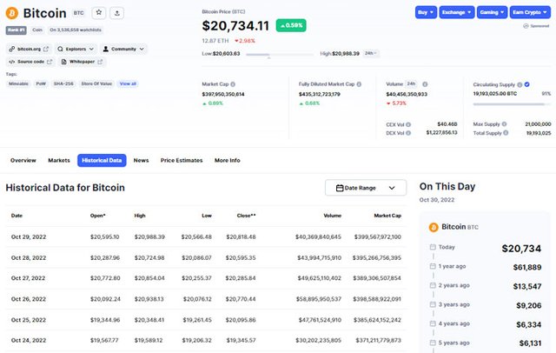The height and width of the screenshot is (353, 556).
Task: Click calendar icon next to 3 years ago
Action: click(433, 305)
